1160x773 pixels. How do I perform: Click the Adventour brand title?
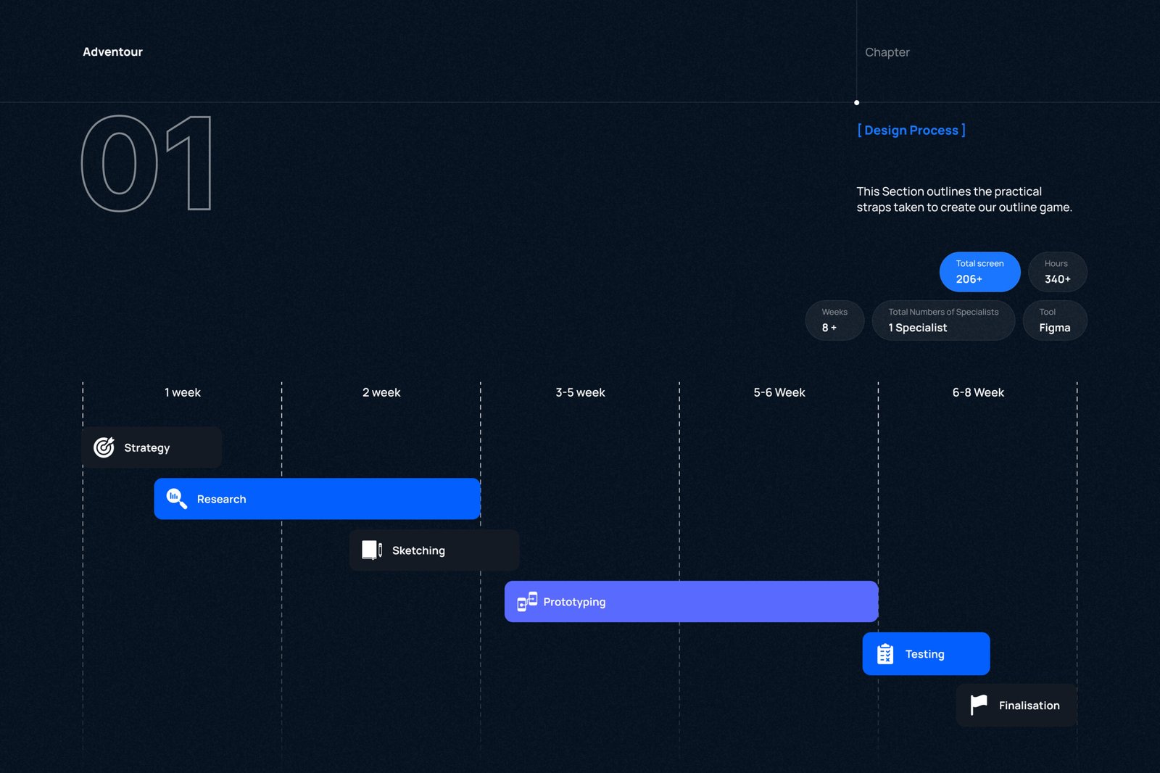[112, 52]
